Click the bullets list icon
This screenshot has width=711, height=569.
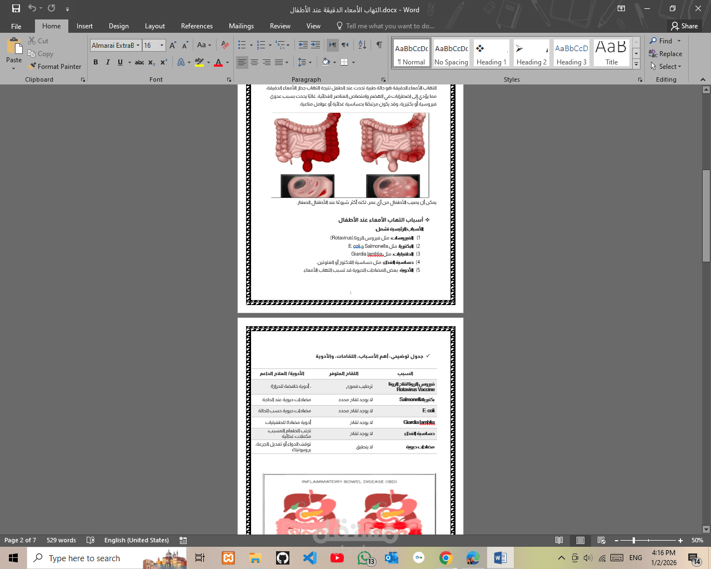point(242,45)
